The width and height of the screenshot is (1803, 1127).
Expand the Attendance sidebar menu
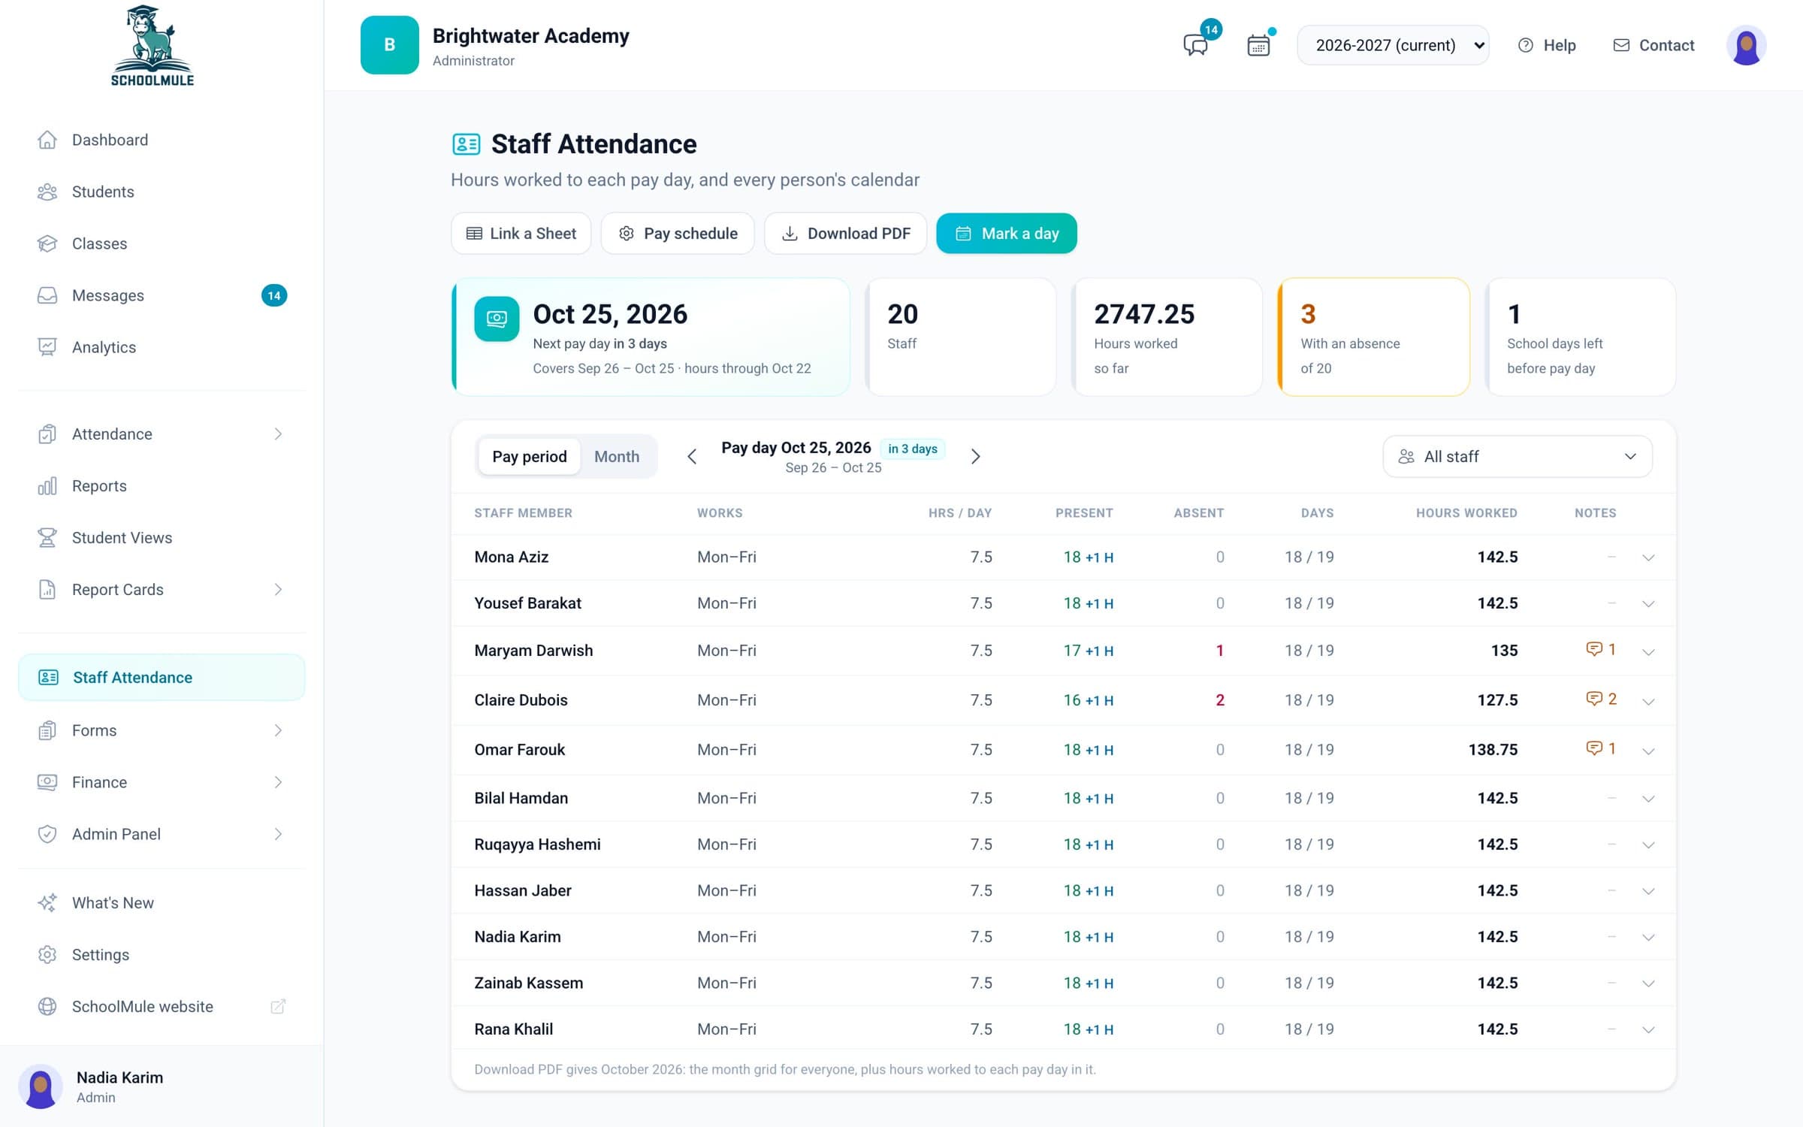pos(162,434)
